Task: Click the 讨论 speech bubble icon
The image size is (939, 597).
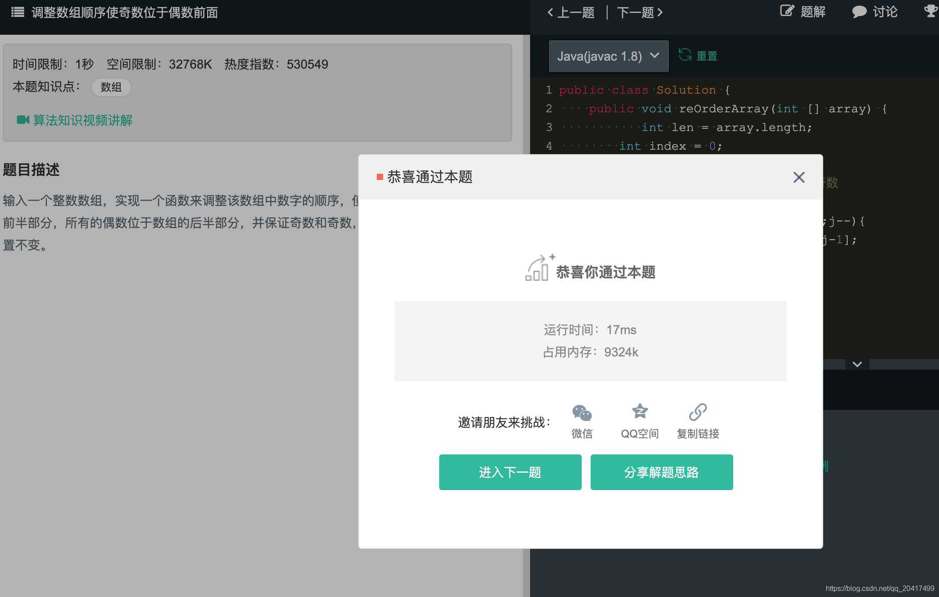Action: 860,12
